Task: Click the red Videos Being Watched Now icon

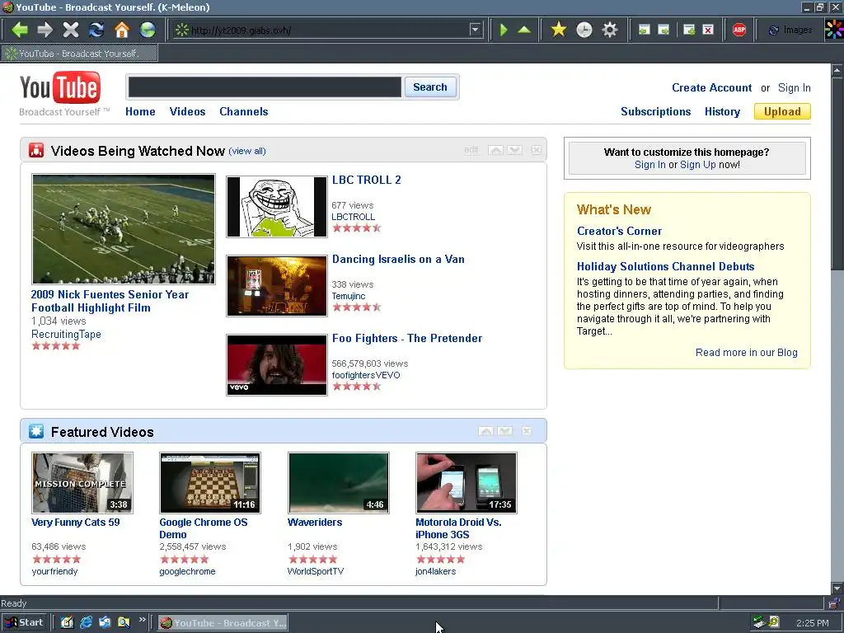Action: (36, 150)
